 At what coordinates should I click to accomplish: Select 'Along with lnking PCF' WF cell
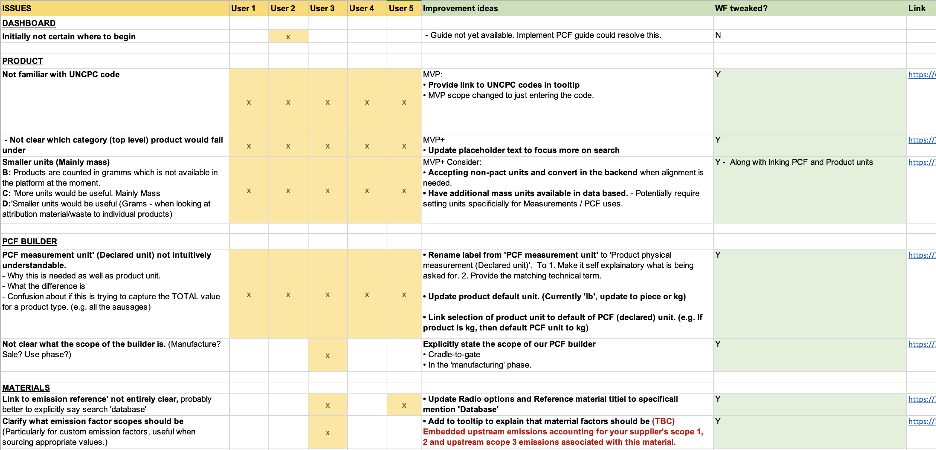[x=810, y=190]
